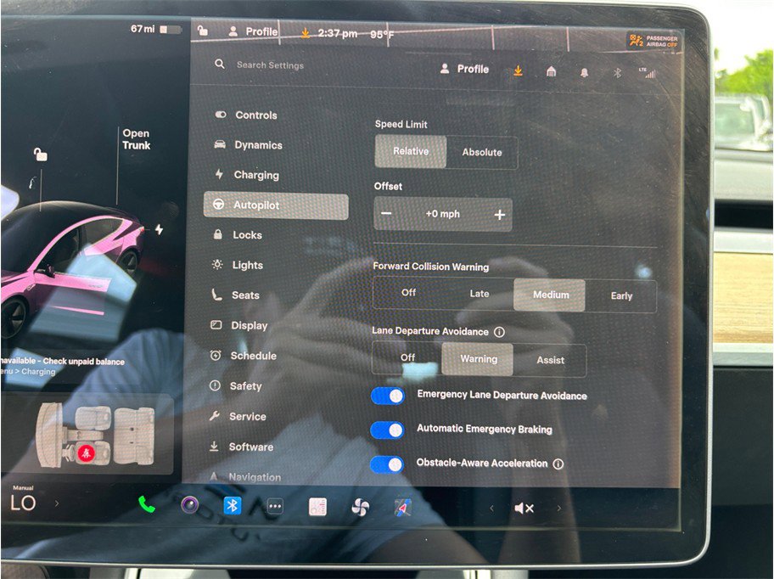Click the search magnifier icon
This screenshot has height=579, width=774.
point(220,65)
